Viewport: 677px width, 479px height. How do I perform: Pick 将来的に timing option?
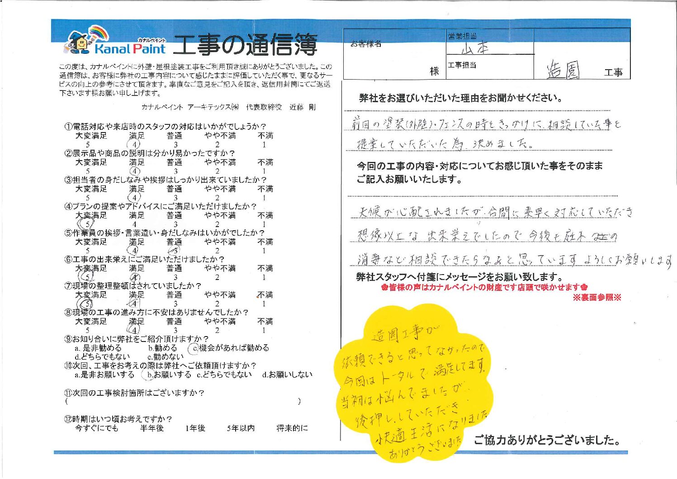[x=292, y=428]
